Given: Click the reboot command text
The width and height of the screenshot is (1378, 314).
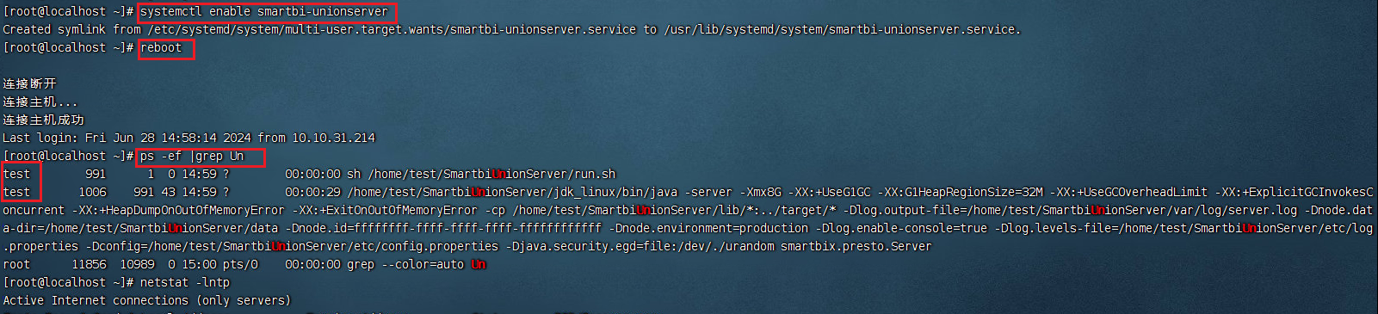Looking at the screenshot, I should click(x=161, y=48).
